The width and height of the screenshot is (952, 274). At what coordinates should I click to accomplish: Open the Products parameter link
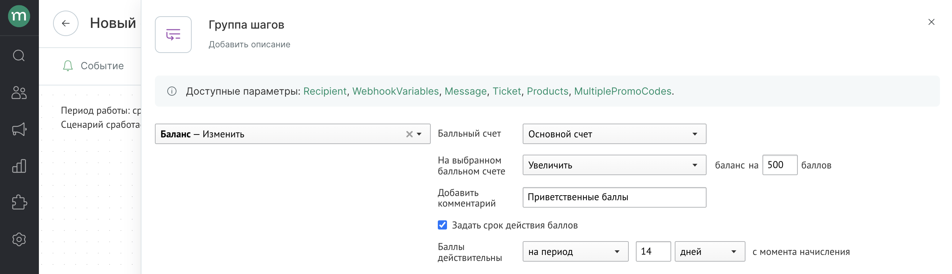coord(547,91)
